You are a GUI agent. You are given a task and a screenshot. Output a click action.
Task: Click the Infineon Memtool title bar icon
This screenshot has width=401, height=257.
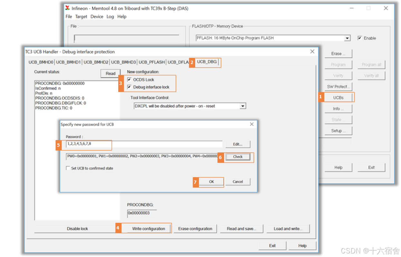click(67, 8)
